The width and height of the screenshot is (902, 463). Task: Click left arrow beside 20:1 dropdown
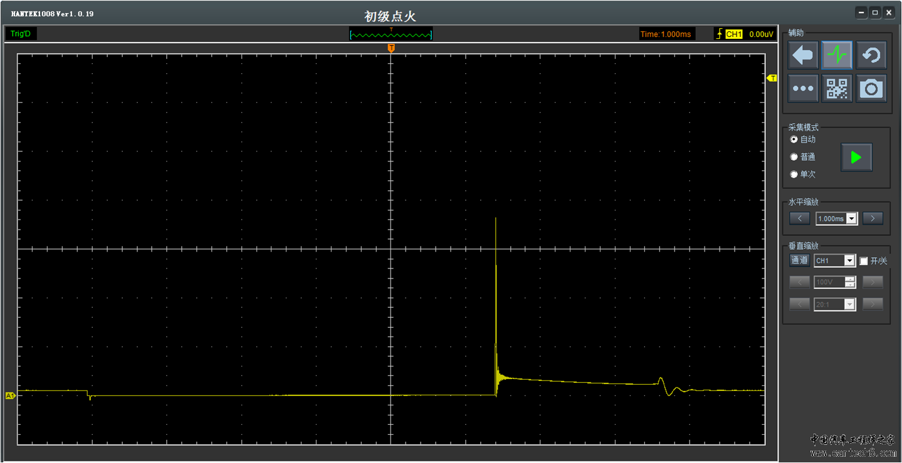[799, 304]
